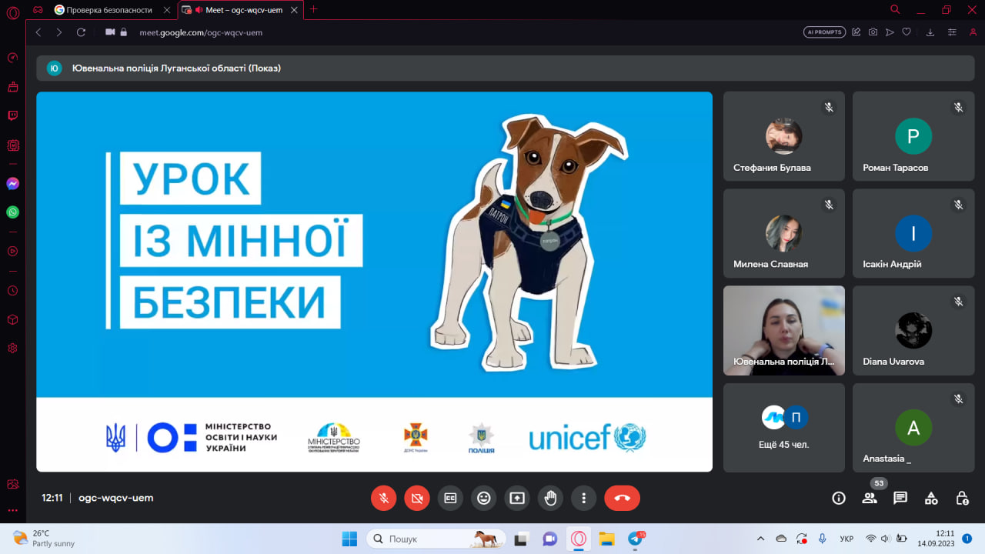985x554 pixels.
Task: Click the present screen icon
Action: point(517,498)
